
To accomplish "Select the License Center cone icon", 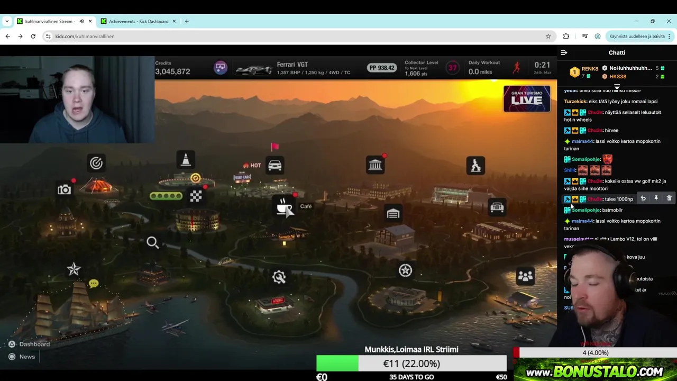I will [186, 159].
